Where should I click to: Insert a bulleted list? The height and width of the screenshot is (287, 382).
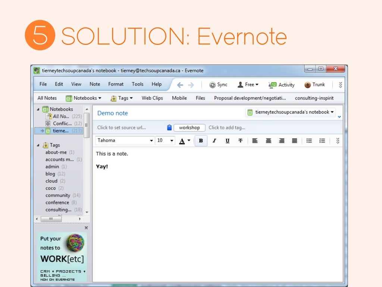pos(309,141)
